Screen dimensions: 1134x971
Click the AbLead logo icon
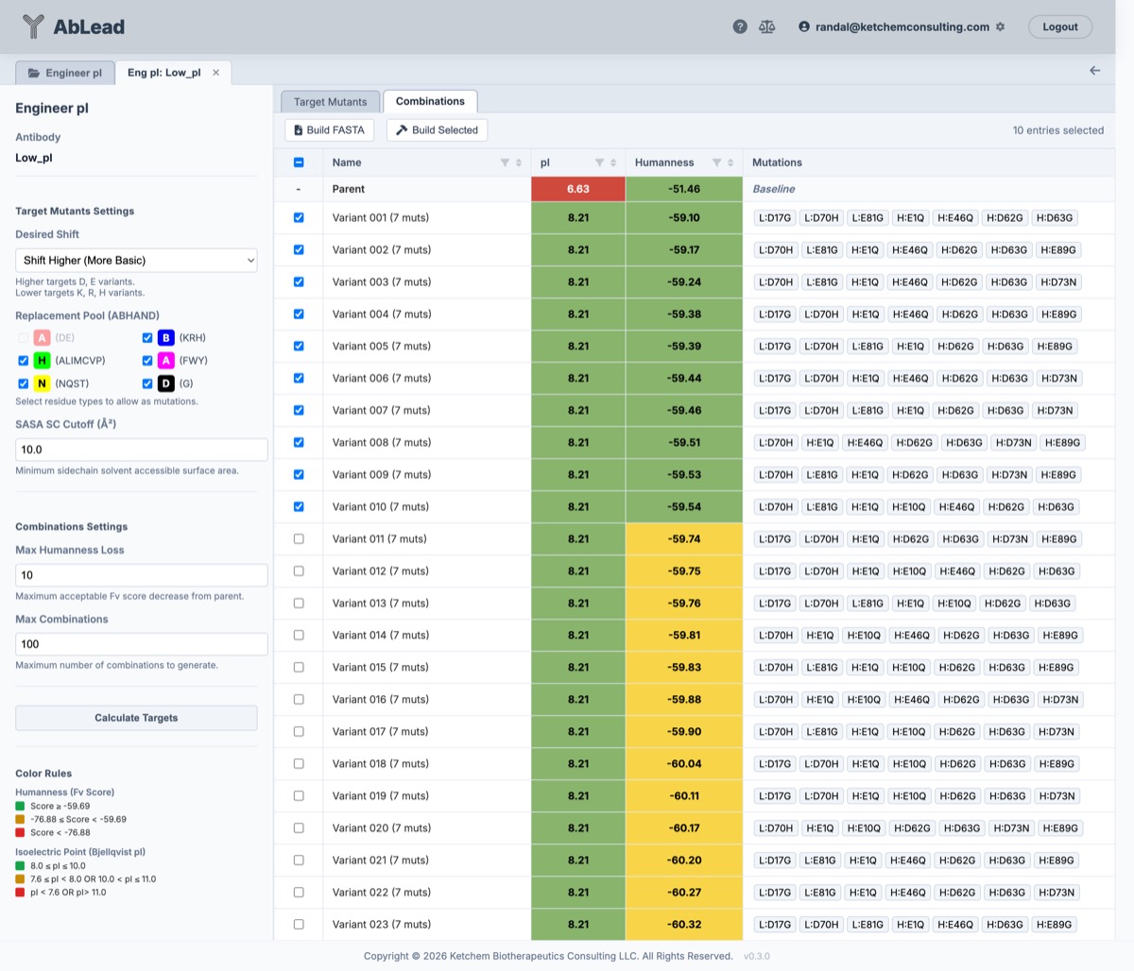click(33, 26)
